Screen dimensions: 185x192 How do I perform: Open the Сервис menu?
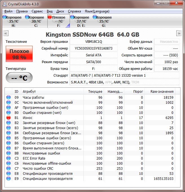click(37, 11)
